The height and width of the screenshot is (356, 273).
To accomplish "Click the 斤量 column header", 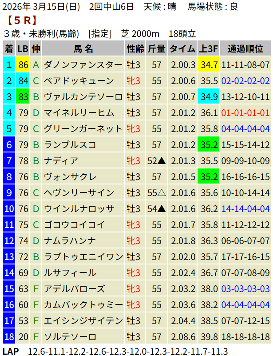I will [157, 49].
